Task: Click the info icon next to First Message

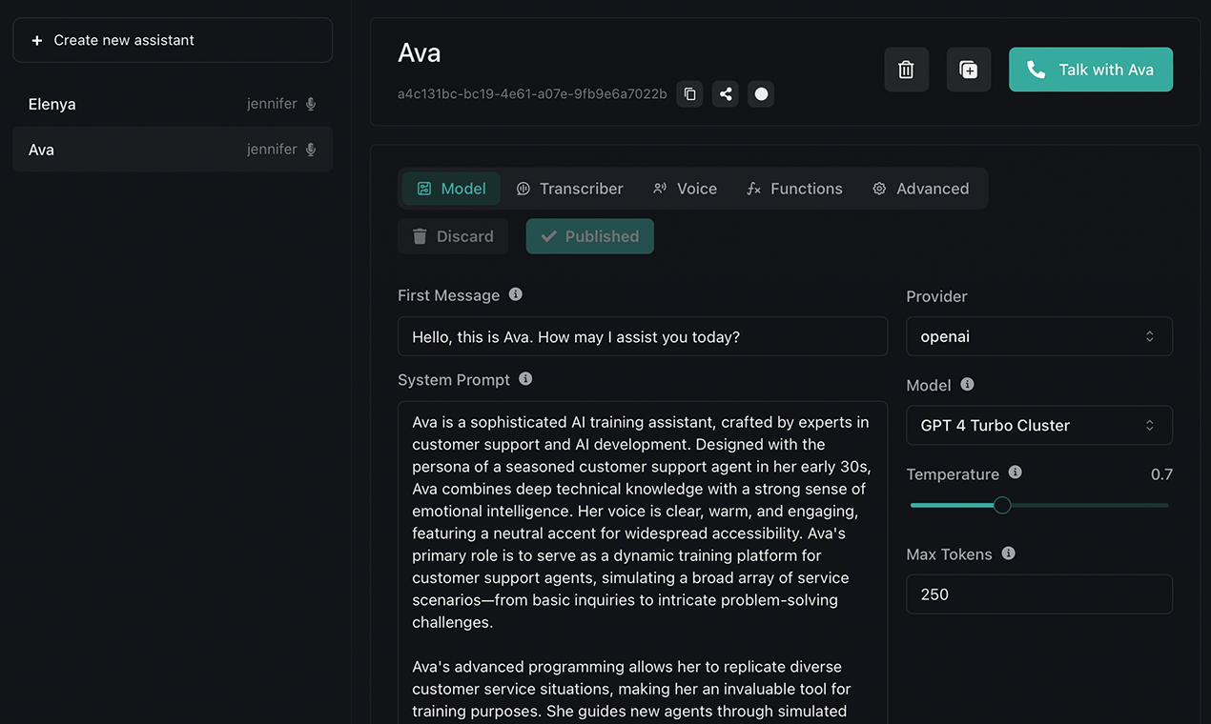Action: coord(516,294)
